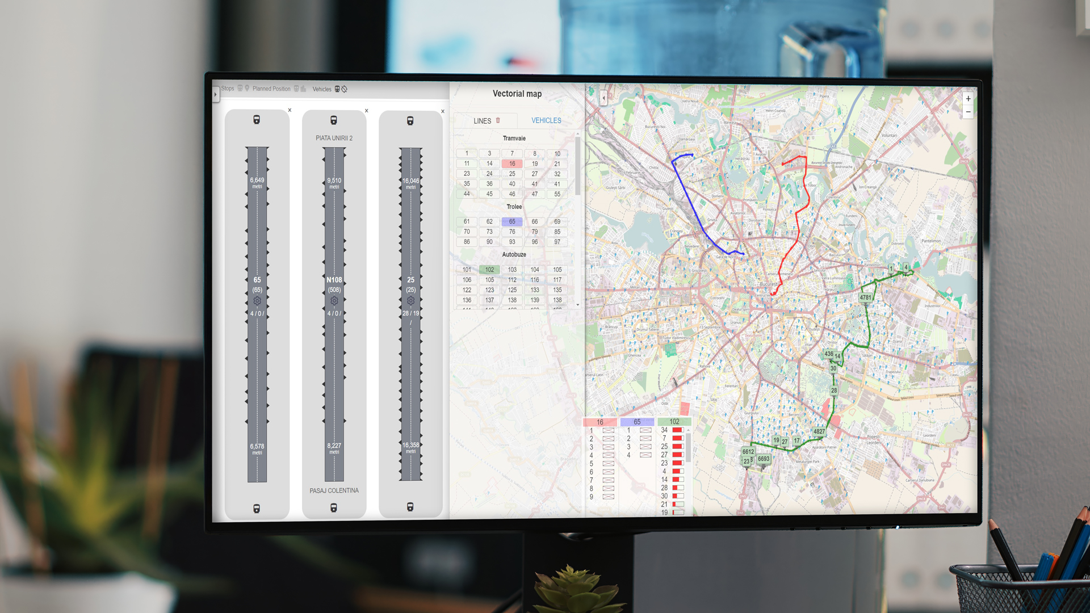The height and width of the screenshot is (613, 1090).
Task: Switch to the VEHICLES tab
Action: (x=546, y=120)
